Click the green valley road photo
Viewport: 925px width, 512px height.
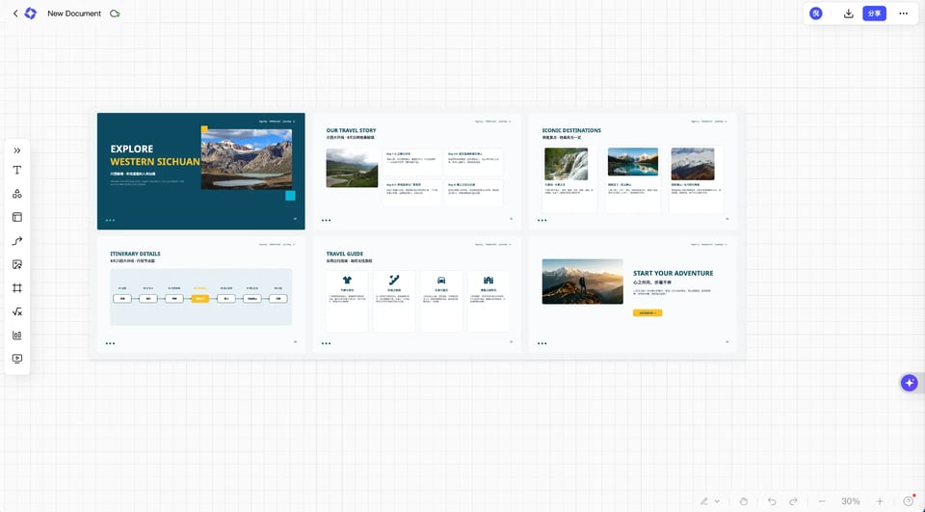(353, 169)
